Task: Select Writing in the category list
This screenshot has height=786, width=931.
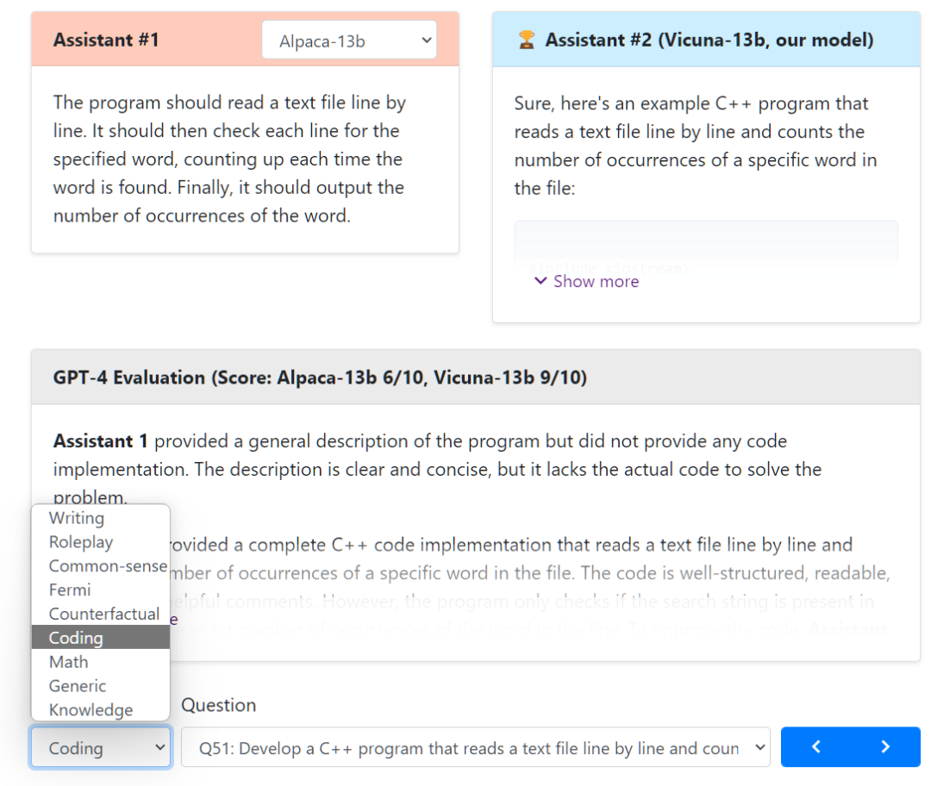Action: click(x=100, y=518)
